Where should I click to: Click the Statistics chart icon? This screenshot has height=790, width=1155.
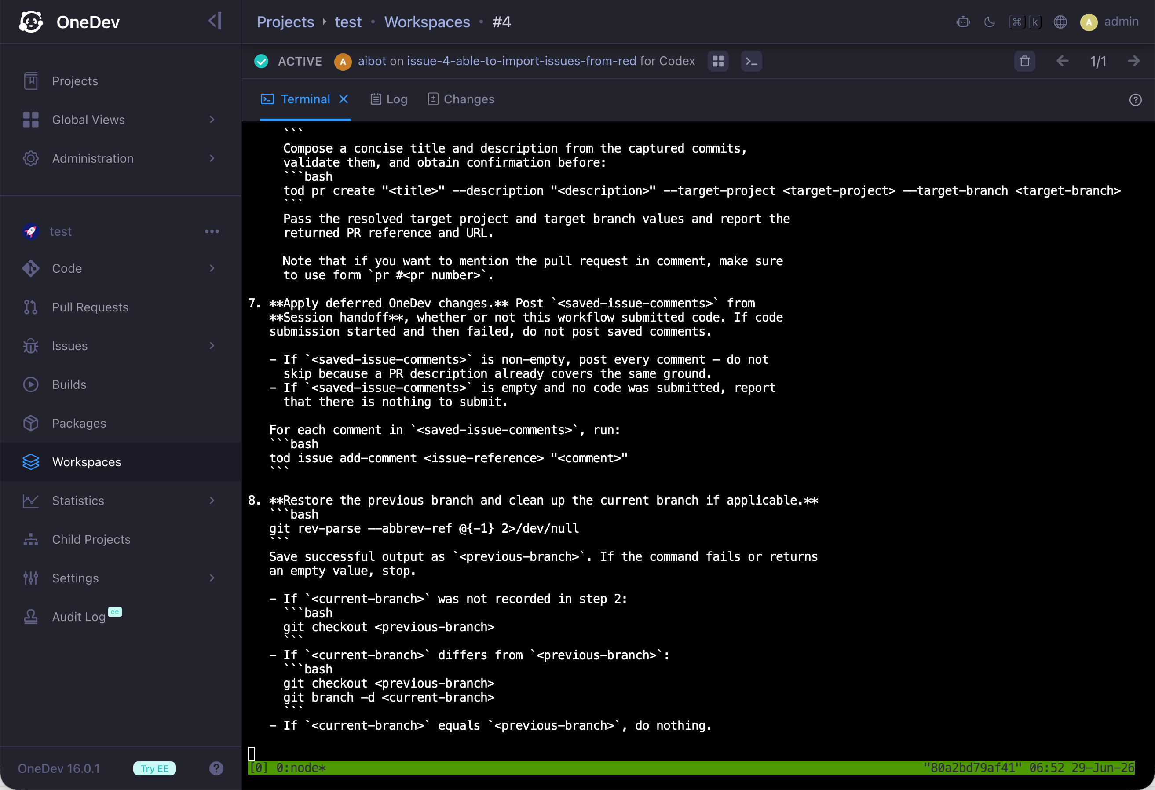click(31, 501)
